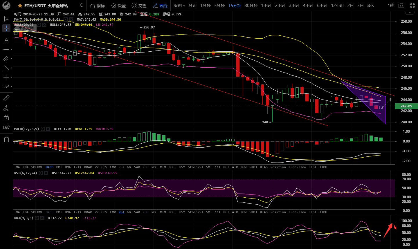Remove the BOLL indicator with X
The height and width of the screenshot is (249, 418).
(44, 25)
